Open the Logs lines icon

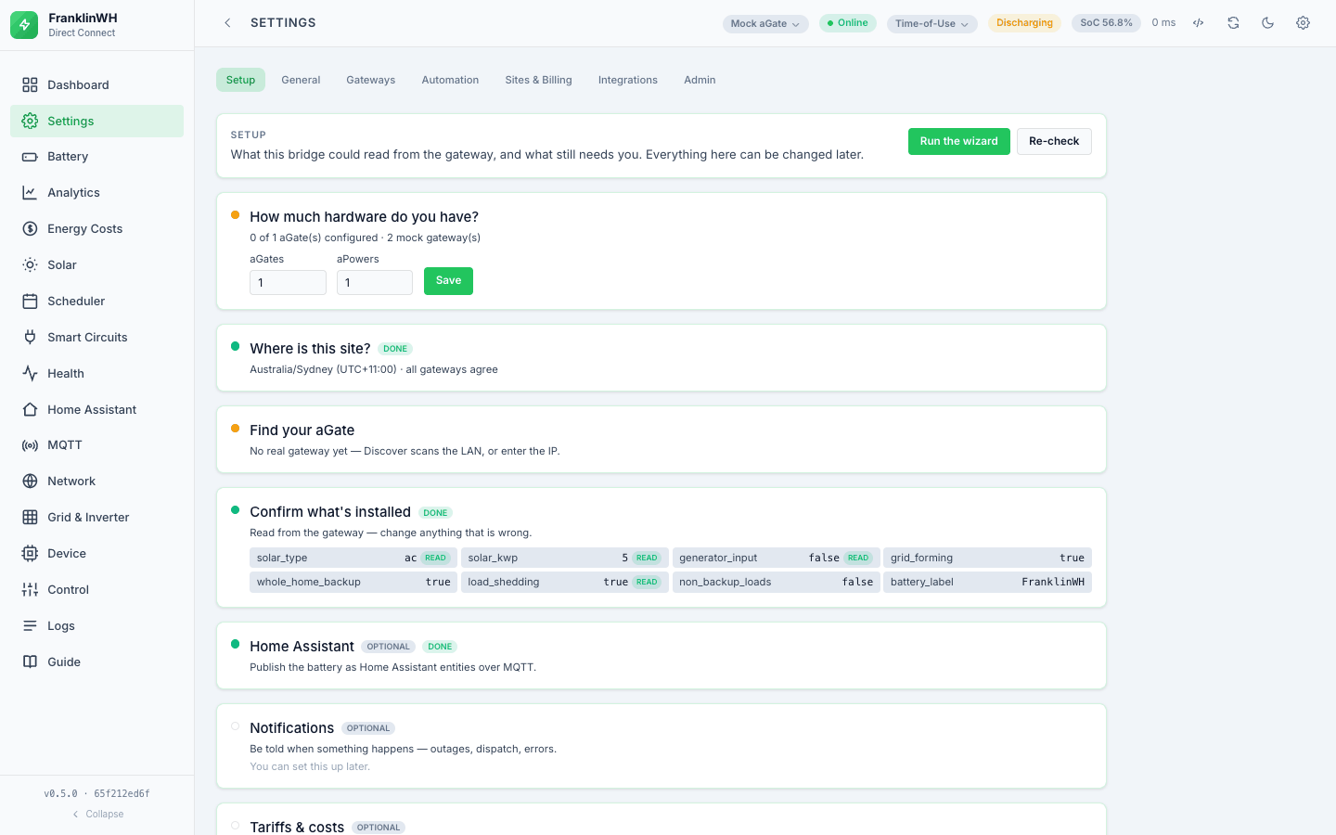pos(30,626)
